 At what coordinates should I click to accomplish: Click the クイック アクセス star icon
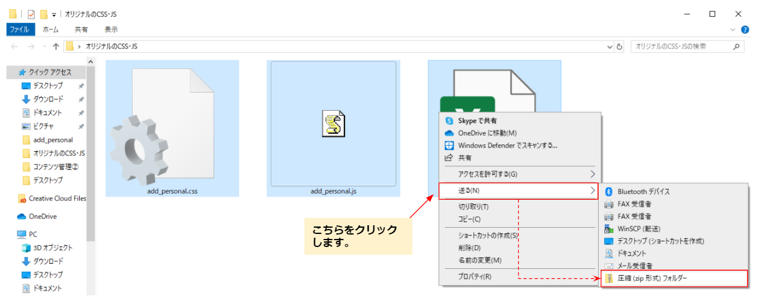[22, 72]
